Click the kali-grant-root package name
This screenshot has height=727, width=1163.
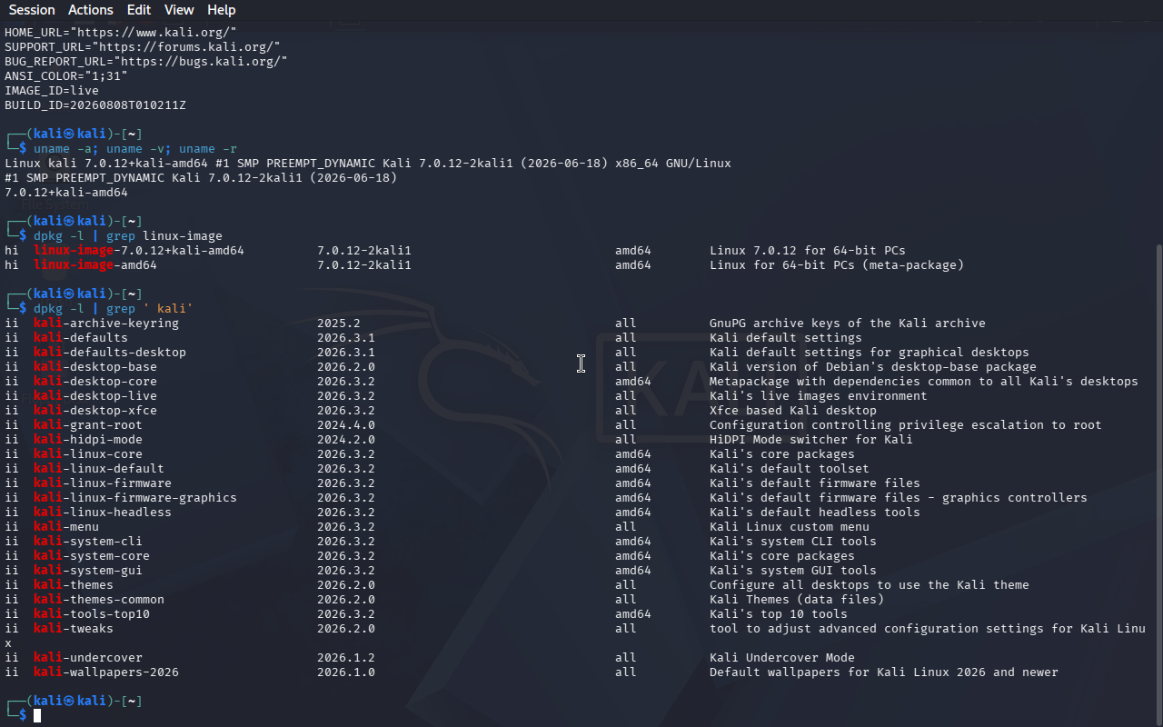point(88,425)
